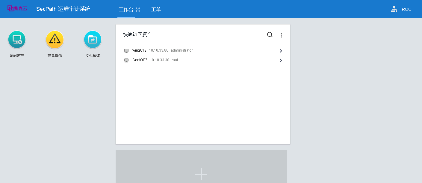Switch to the 工作台 tab
Image resolution: width=422 pixels, height=183 pixels.
point(126,10)
